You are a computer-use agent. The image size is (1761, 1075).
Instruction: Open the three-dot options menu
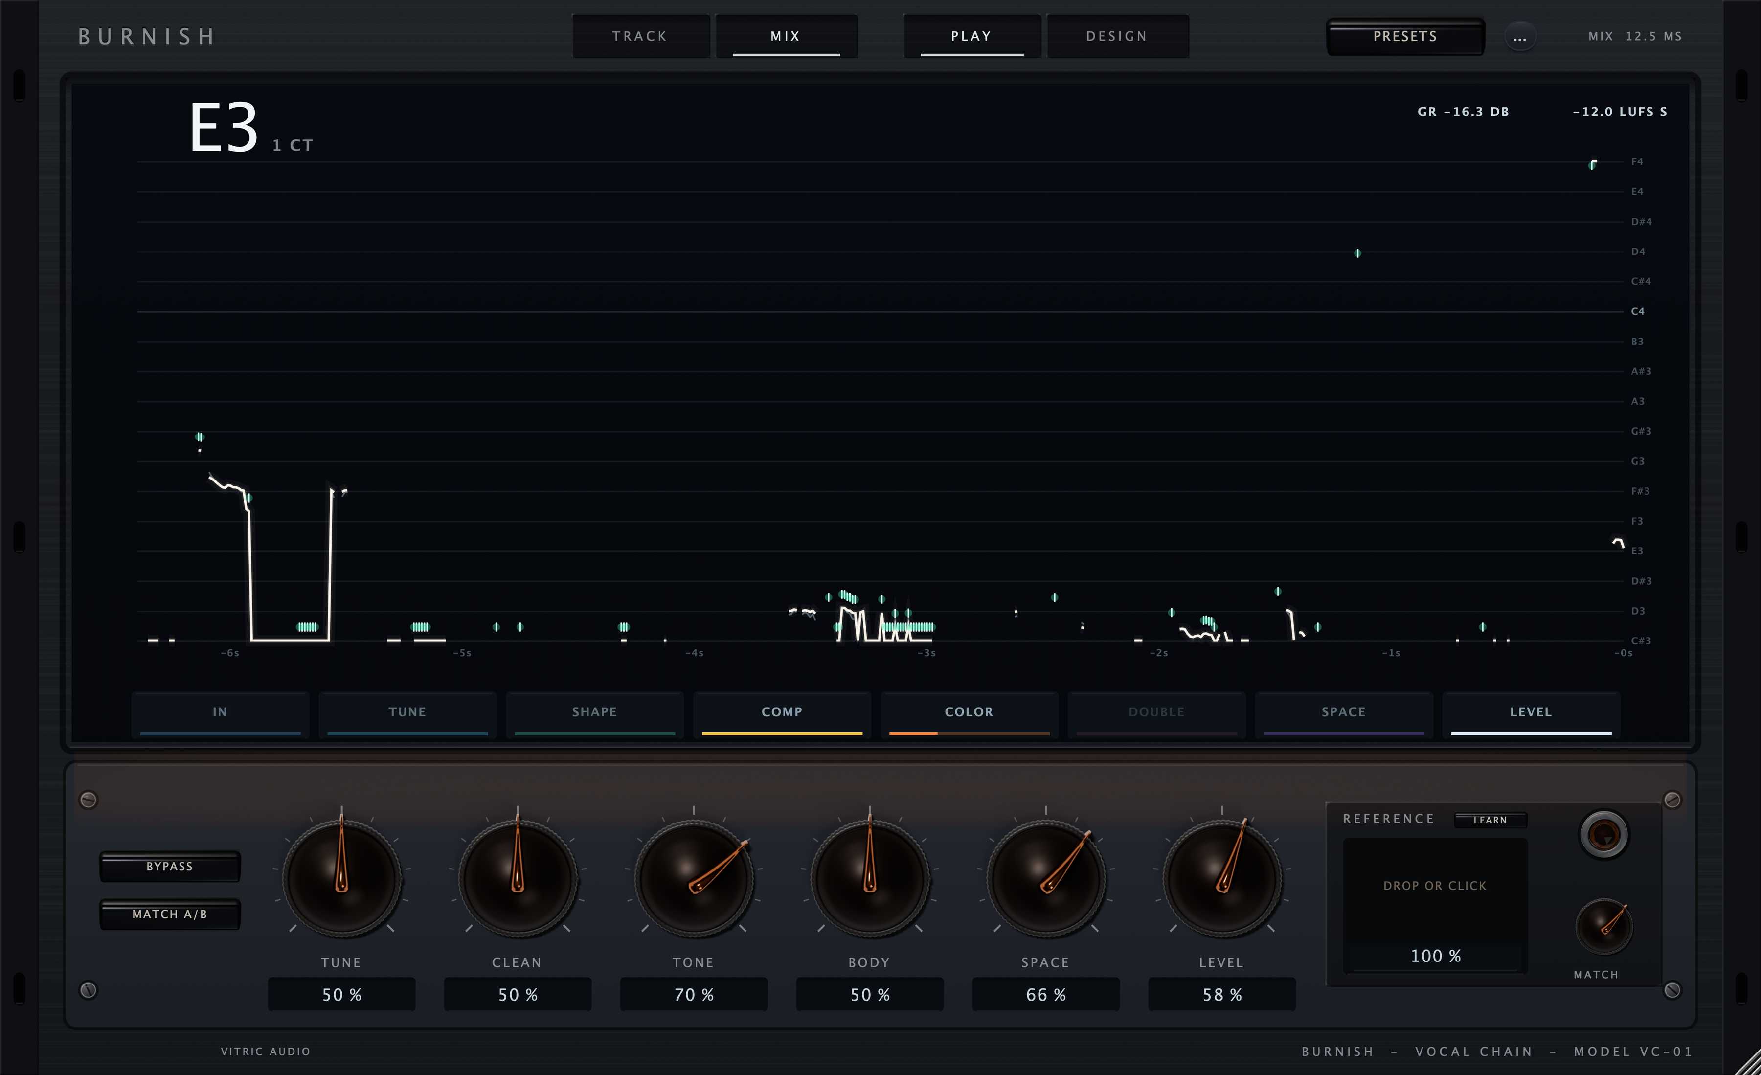[1519, 37]
